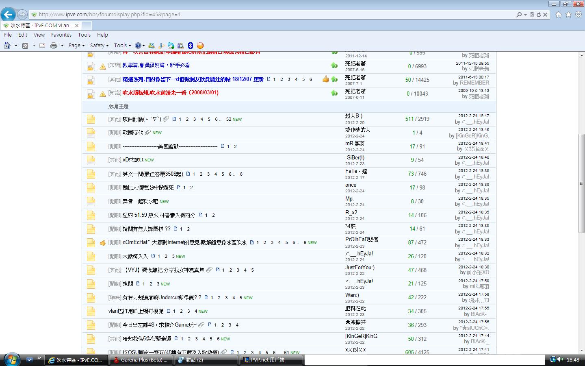Open the View menu in menu bar
This screenshot has width=585, height=366.
[x=39, y=35]
